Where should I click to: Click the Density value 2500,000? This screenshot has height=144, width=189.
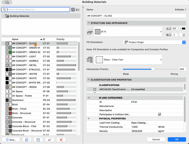(137, 131)
